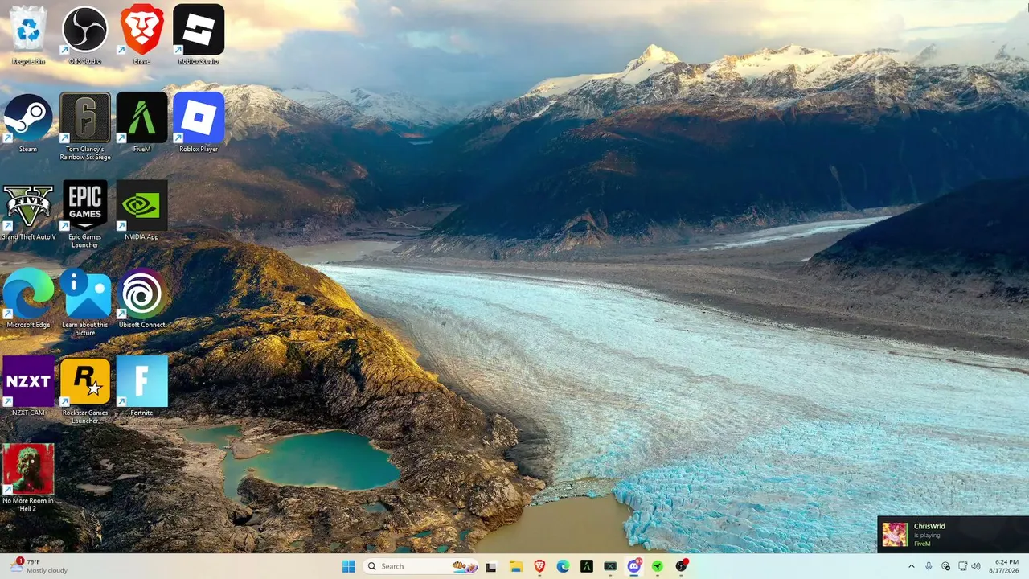This screenshot has height=579, width=1029.
Task: Click the microphone tray icon
Action: coord(929,566)
